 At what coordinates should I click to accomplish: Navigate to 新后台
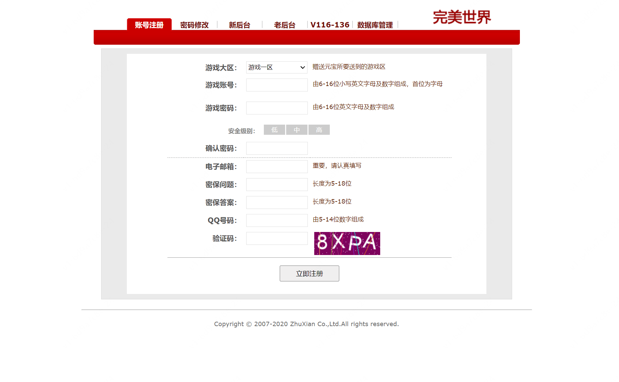click(x=239, y=25)
